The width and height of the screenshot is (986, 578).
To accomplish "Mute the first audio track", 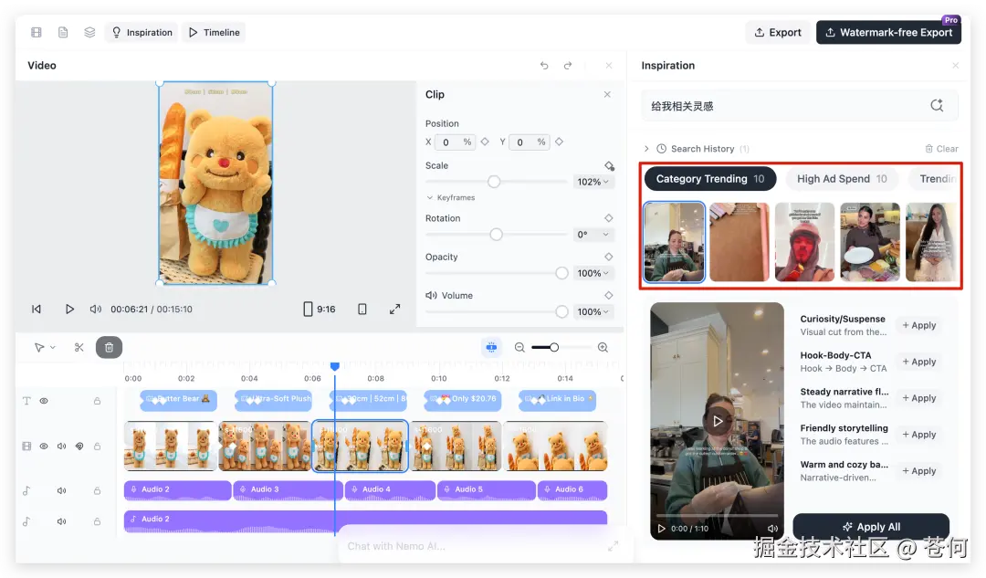I will (61, 490).
